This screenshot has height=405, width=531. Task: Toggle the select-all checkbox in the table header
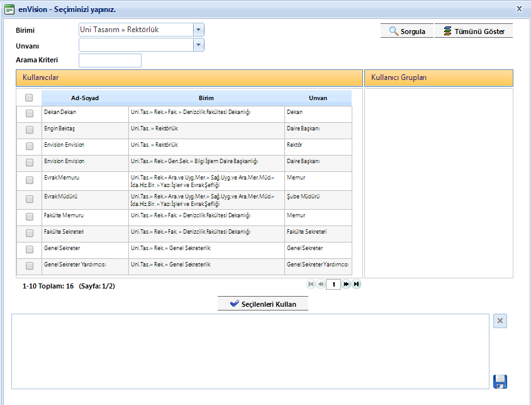pos(29,98)
